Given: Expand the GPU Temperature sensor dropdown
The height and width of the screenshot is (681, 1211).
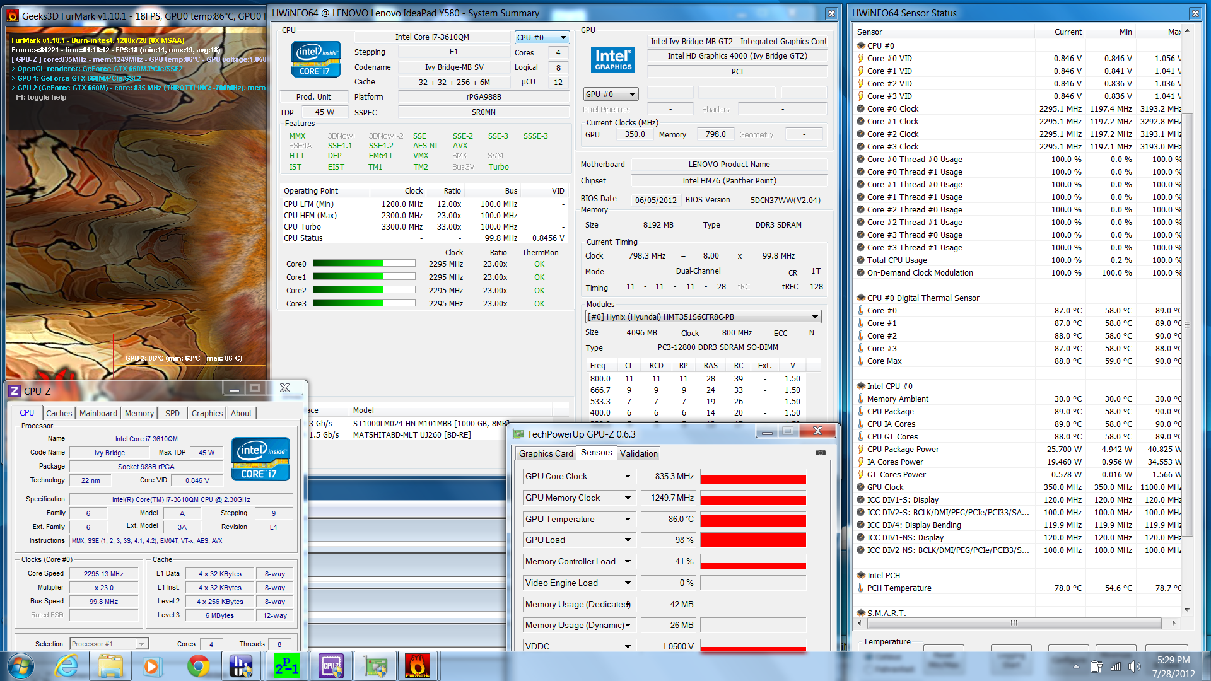Looking at the screenshot, I should pos(628,520).
